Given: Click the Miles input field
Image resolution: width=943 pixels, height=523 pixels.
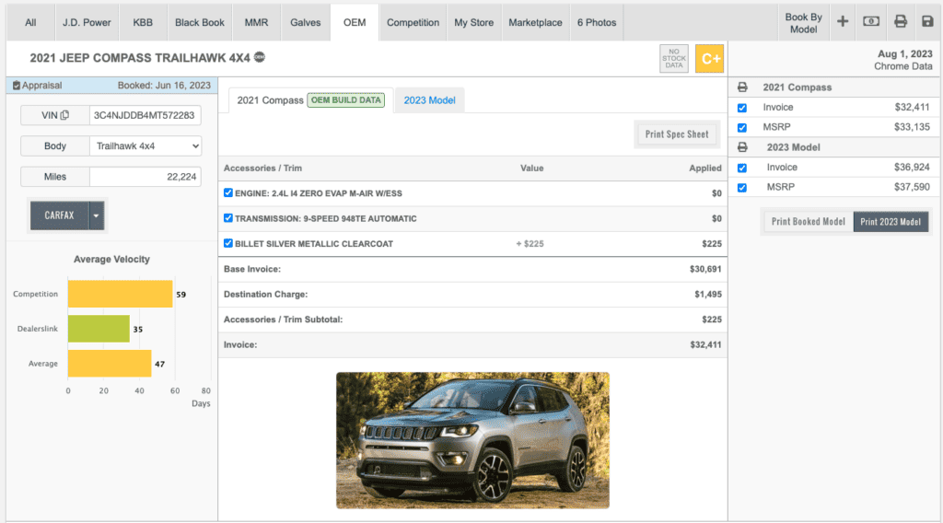Looking at the screenshot, I should [145, 177].
